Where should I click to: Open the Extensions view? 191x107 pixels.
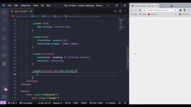tap(4, 55)
